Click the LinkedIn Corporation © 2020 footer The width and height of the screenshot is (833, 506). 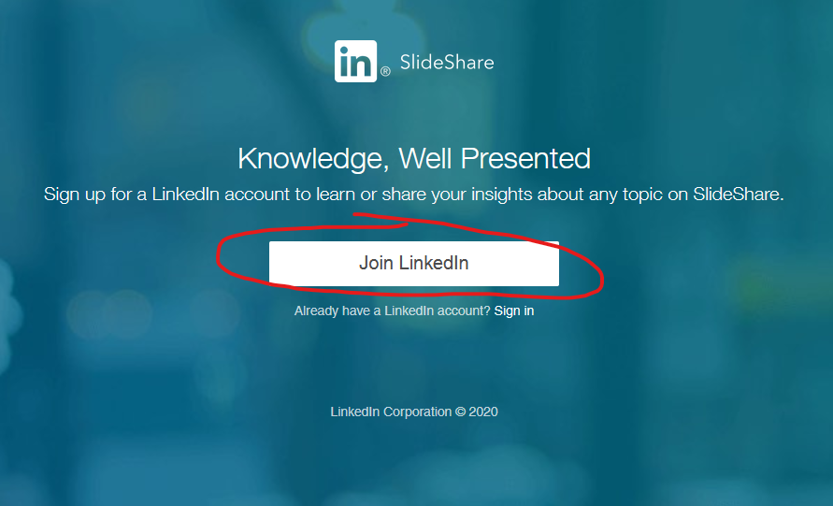click(414, 412)
